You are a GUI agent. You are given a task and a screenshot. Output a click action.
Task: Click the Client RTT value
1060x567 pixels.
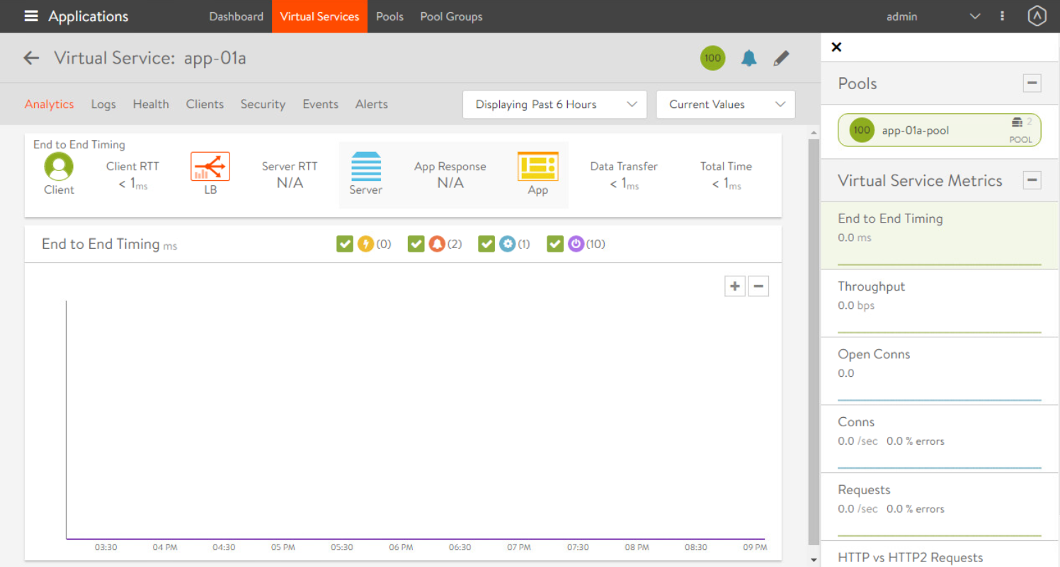[x=132, y=184]
